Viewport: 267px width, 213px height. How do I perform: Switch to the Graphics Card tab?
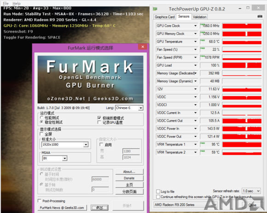click(x=165, y=17)
